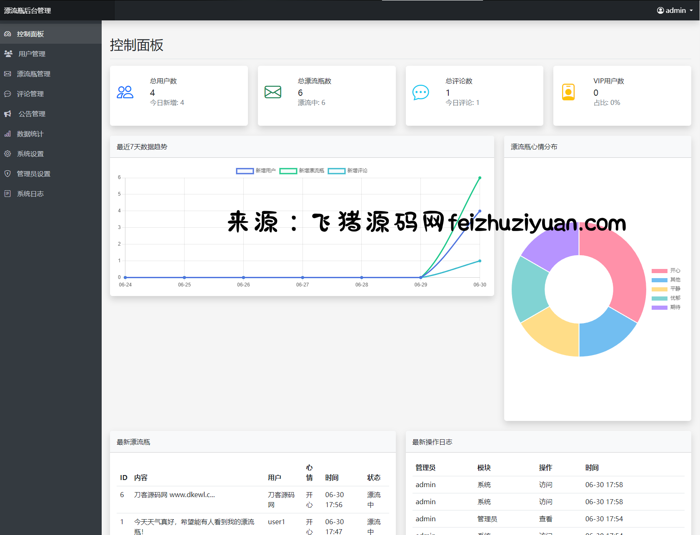Click the purple 期待 legend swatch
The image size is (700, 535).
point(659,307)
